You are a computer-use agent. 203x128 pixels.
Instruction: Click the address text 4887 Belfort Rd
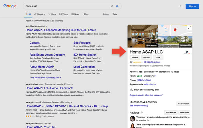point(159,72)
